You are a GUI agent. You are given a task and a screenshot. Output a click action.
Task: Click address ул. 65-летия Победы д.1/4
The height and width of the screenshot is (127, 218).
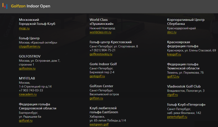coord(108,120)
